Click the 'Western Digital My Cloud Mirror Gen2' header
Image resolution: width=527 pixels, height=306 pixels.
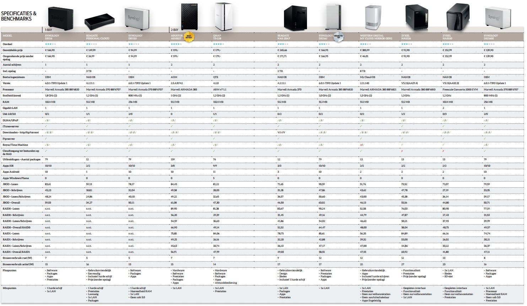[x=376, y=37]
